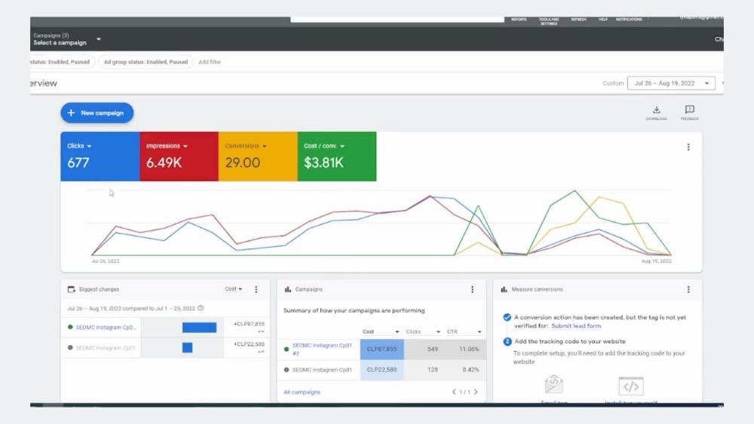This screenshot has height=424, width=754.
Task: Open the Jul 26 – Aug 19, 2022 date range dropdown
Action: [671, 83]
